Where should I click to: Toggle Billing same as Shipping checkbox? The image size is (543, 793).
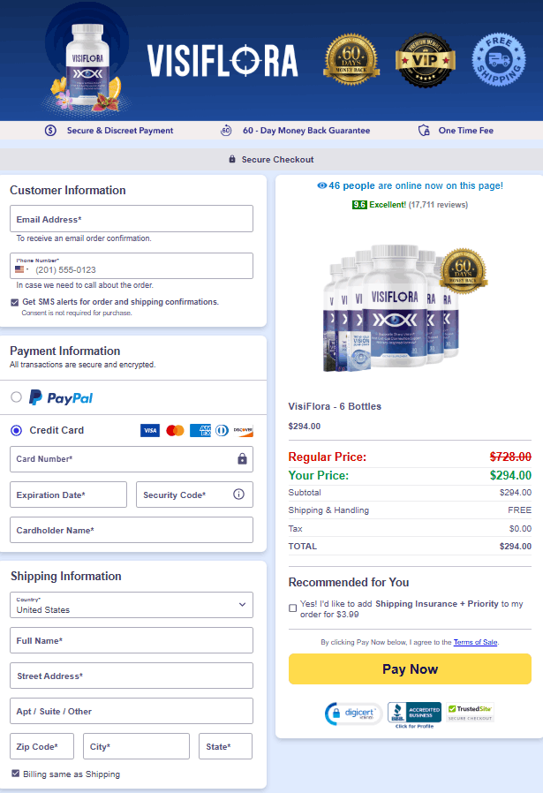(15, 774)
